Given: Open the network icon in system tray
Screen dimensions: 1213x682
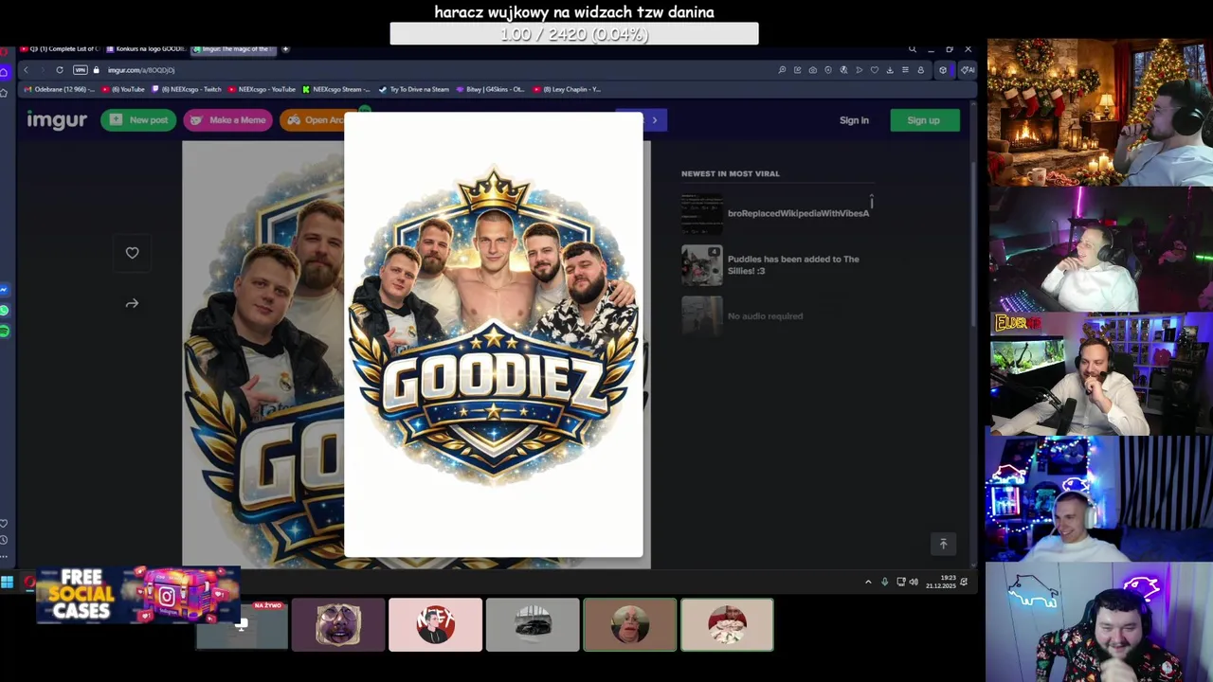Looking at the screenshot, I should point(901,582).
